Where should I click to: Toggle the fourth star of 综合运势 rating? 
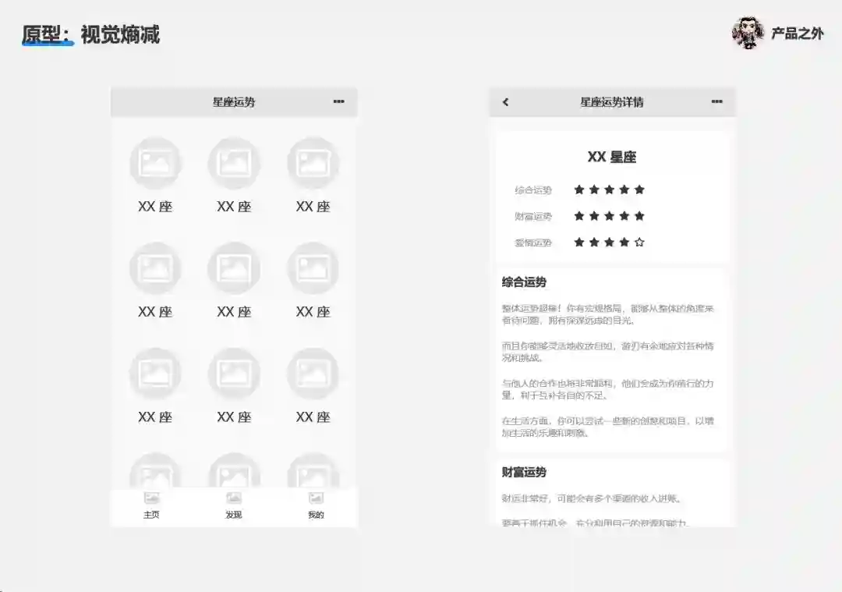click(x=624, y=189)
